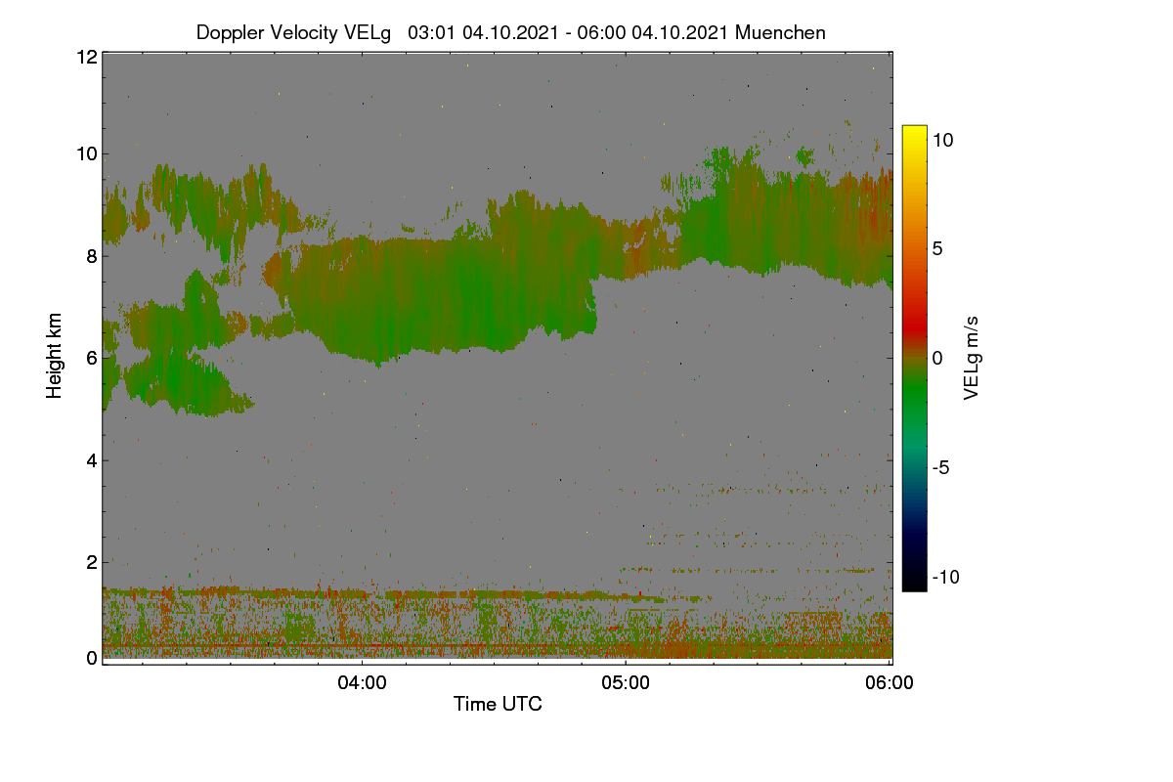Click the height tick label '2'
The width and height of the screenshot is (1173, 782).
point(92,562)
